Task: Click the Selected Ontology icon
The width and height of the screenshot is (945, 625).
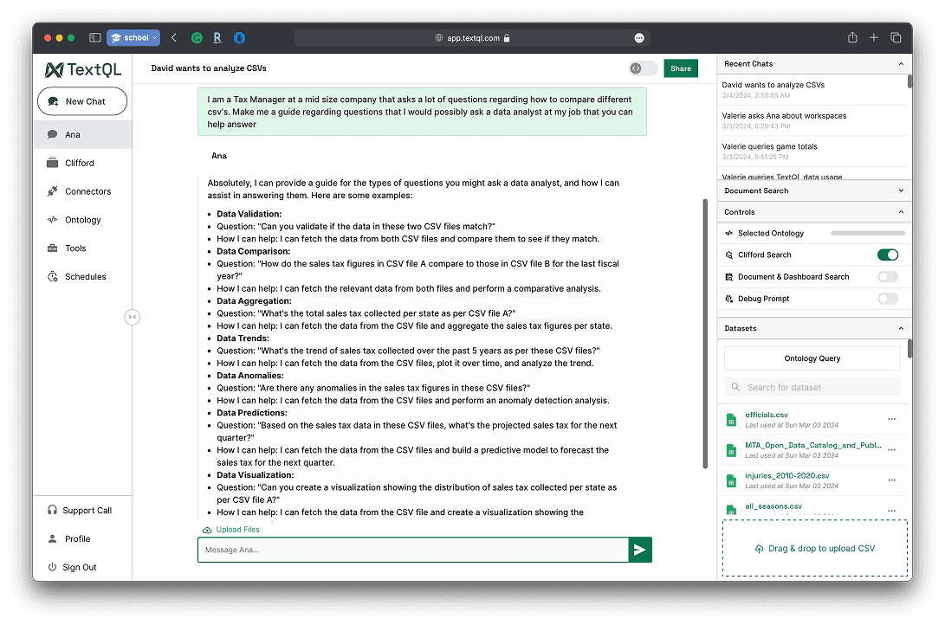Action: (x=728, y=233)
